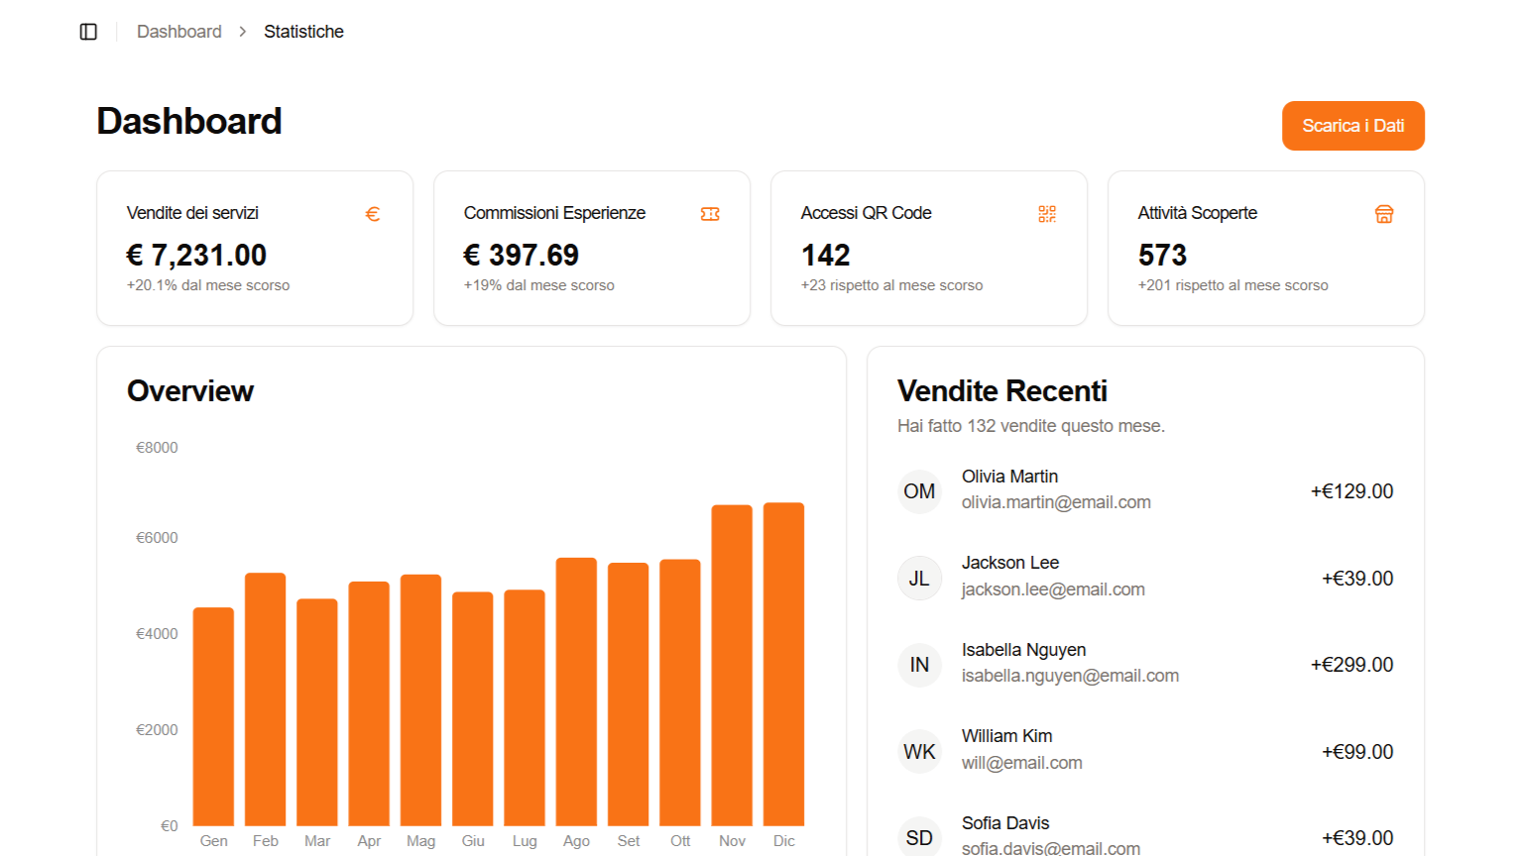Toggle the sidebar panel icon

pos(88,32)
